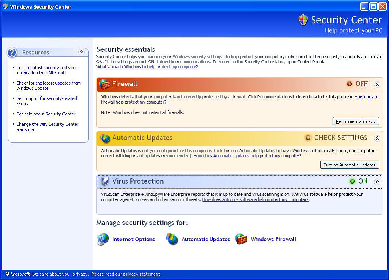Open Automatic Updates link under Manage settings
The height and width of the screenshot is (280, 389).
click(206, 240)
